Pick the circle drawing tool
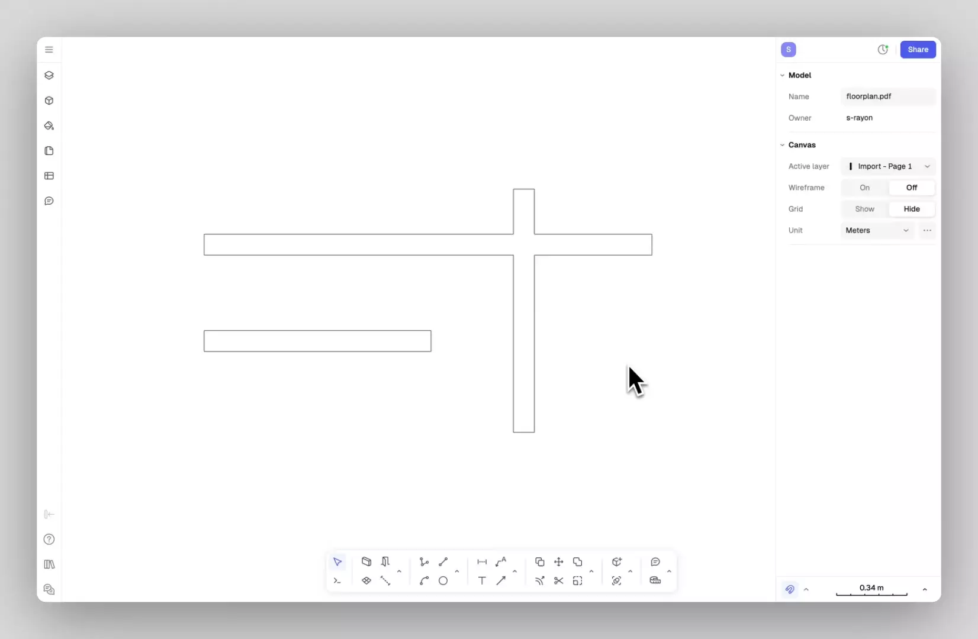This screenshot has width=978, height=639. point(443,581)
